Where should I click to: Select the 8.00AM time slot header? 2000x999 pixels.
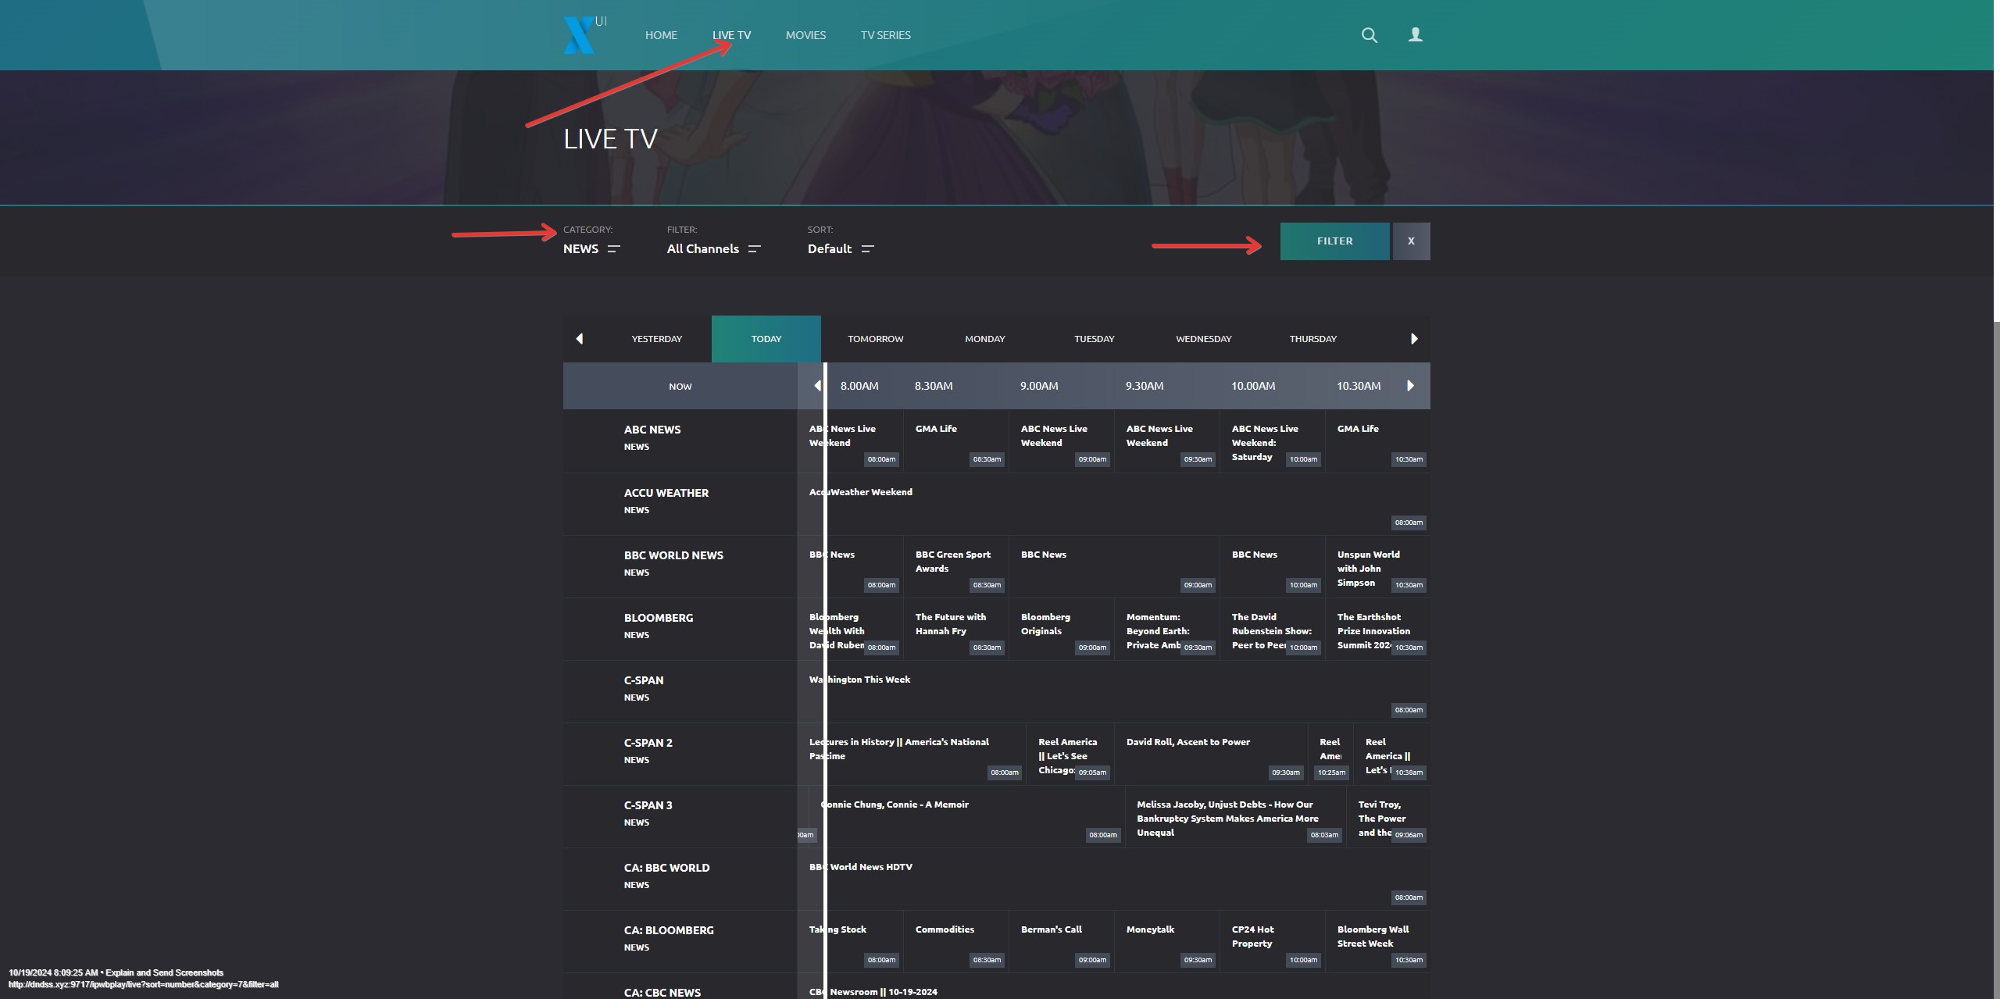pos(859,386)
